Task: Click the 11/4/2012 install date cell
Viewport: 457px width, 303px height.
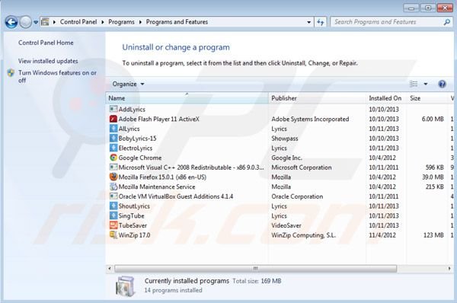Action: click(382, 234)
